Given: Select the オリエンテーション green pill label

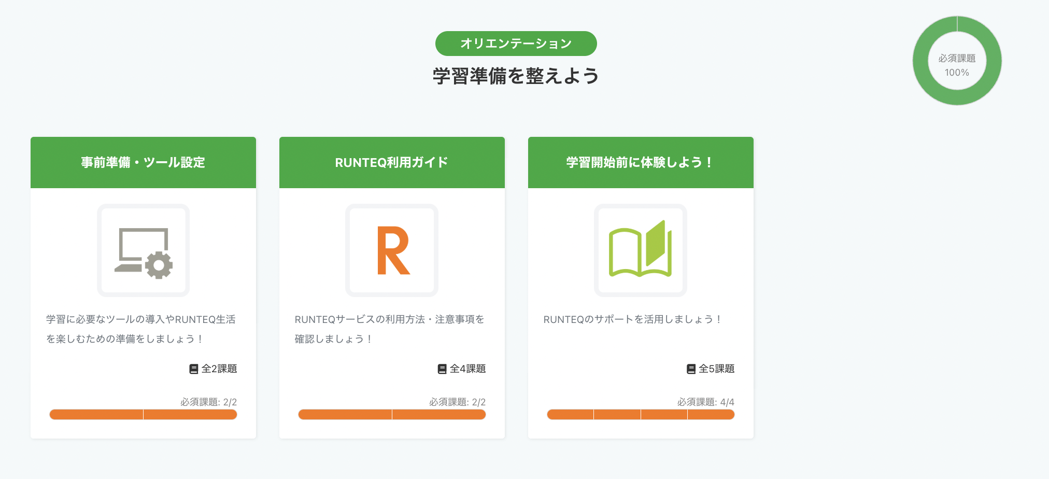Looking at the screenshot, I should pos(516,44).
